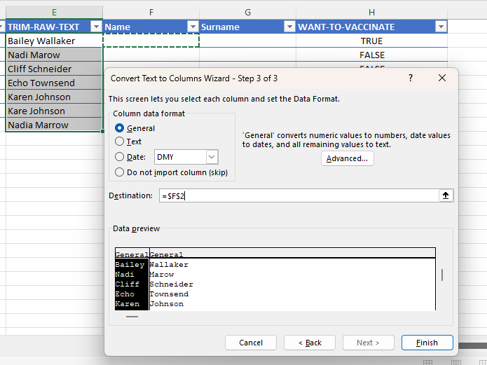487x365 pixels.
Task: Click the Nadi Marow cell
Action: click(x=54, y=55)
